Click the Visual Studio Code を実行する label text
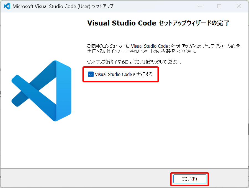The image size is (249, 188). pos(124,74)
